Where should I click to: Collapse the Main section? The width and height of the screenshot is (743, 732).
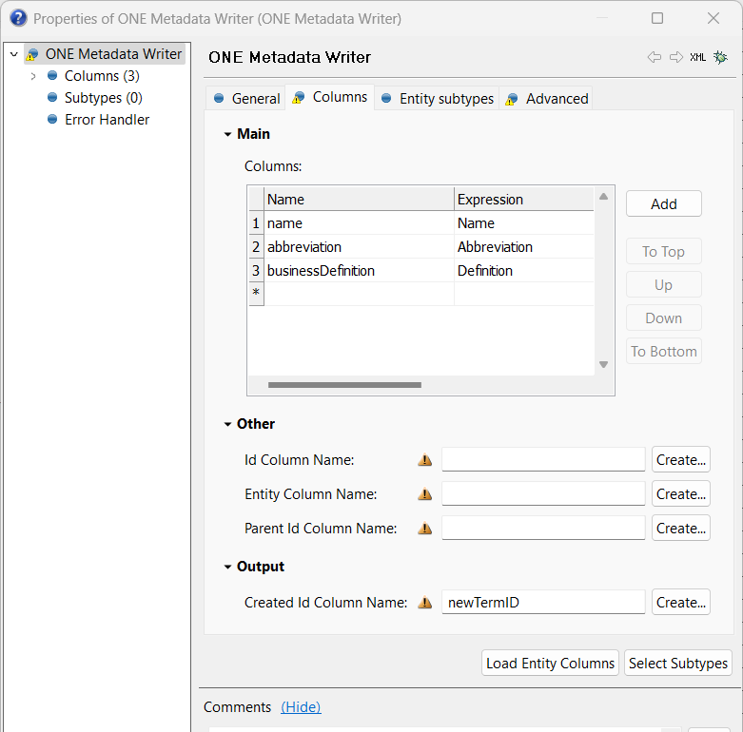tap(228, 134)
